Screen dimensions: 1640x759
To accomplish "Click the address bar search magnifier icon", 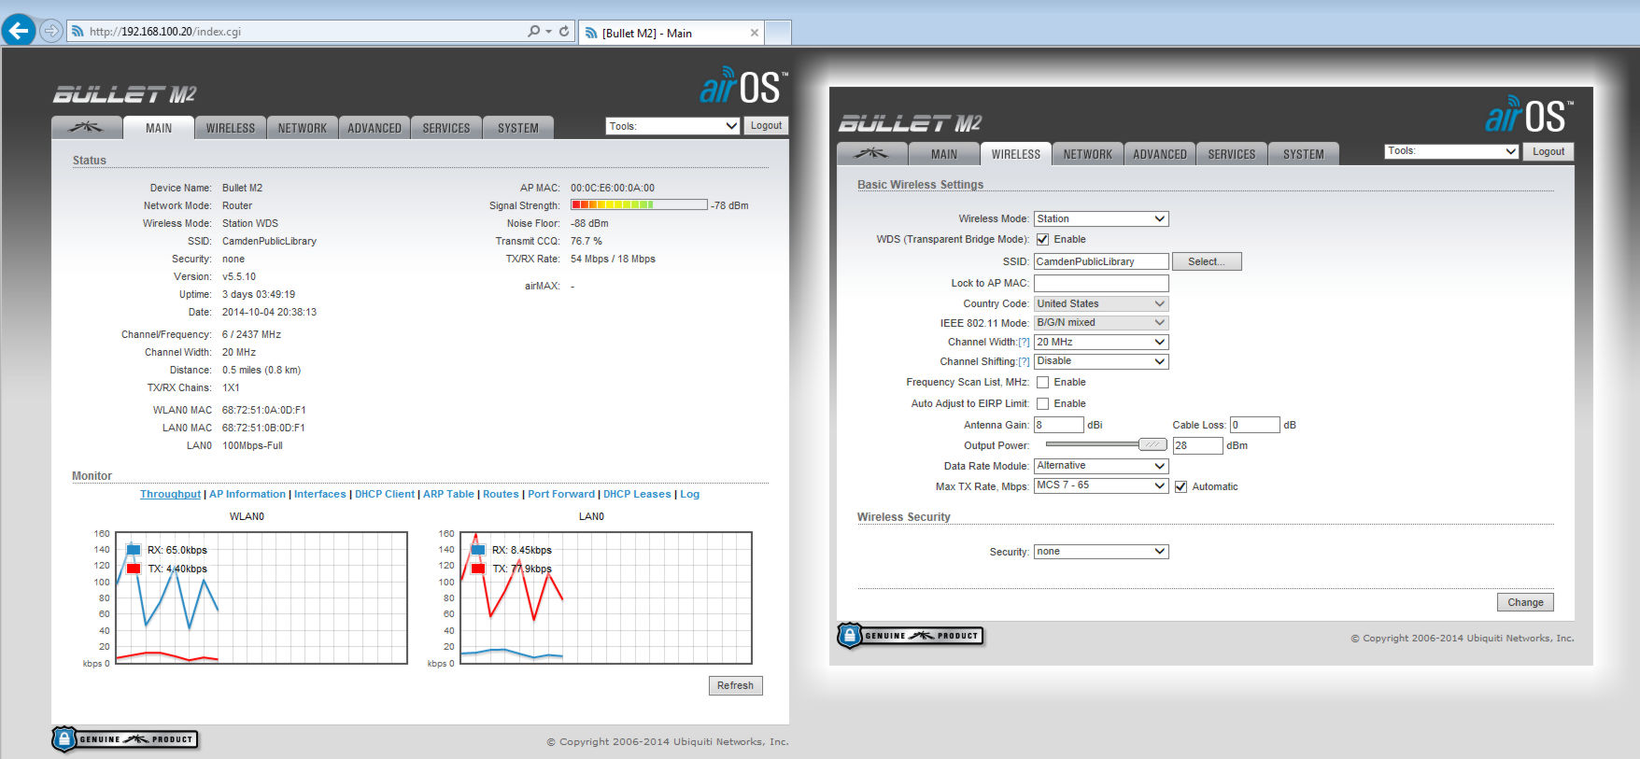I will (x=533, y=31).
